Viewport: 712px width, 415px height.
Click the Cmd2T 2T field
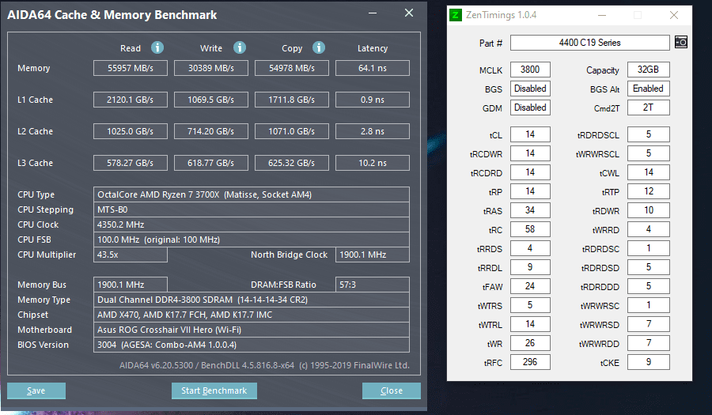point(649,108)
